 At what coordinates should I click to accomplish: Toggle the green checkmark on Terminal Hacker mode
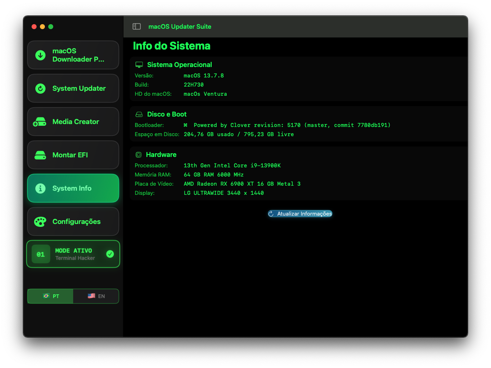pyautogui.click(x=109, y=254)
